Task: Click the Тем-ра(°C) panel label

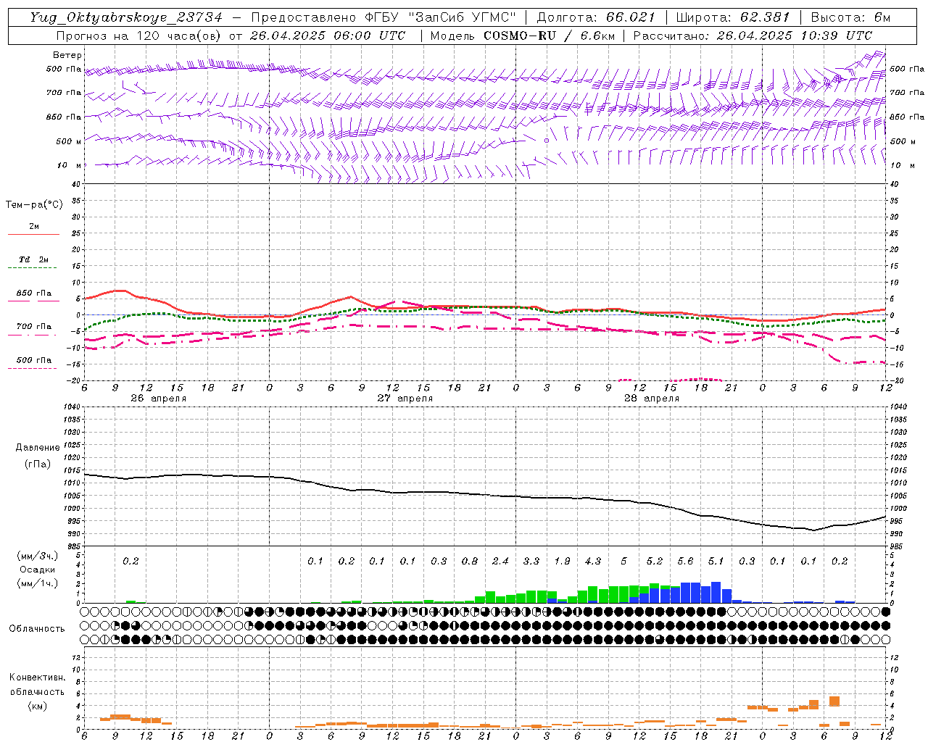Action: pos(34,205)
